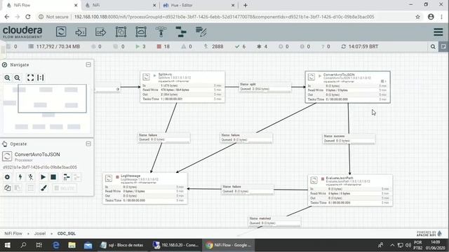Set actual size zoom in Navigate
Viewport: 449px width, 252px height.
(41, 78)
